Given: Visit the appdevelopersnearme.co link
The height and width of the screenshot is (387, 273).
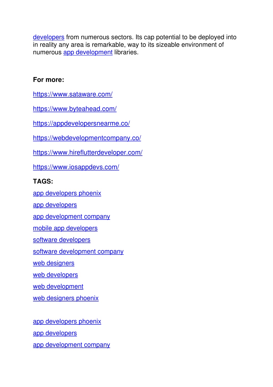Looking at the screenshot, I should (x=81, y=124).
